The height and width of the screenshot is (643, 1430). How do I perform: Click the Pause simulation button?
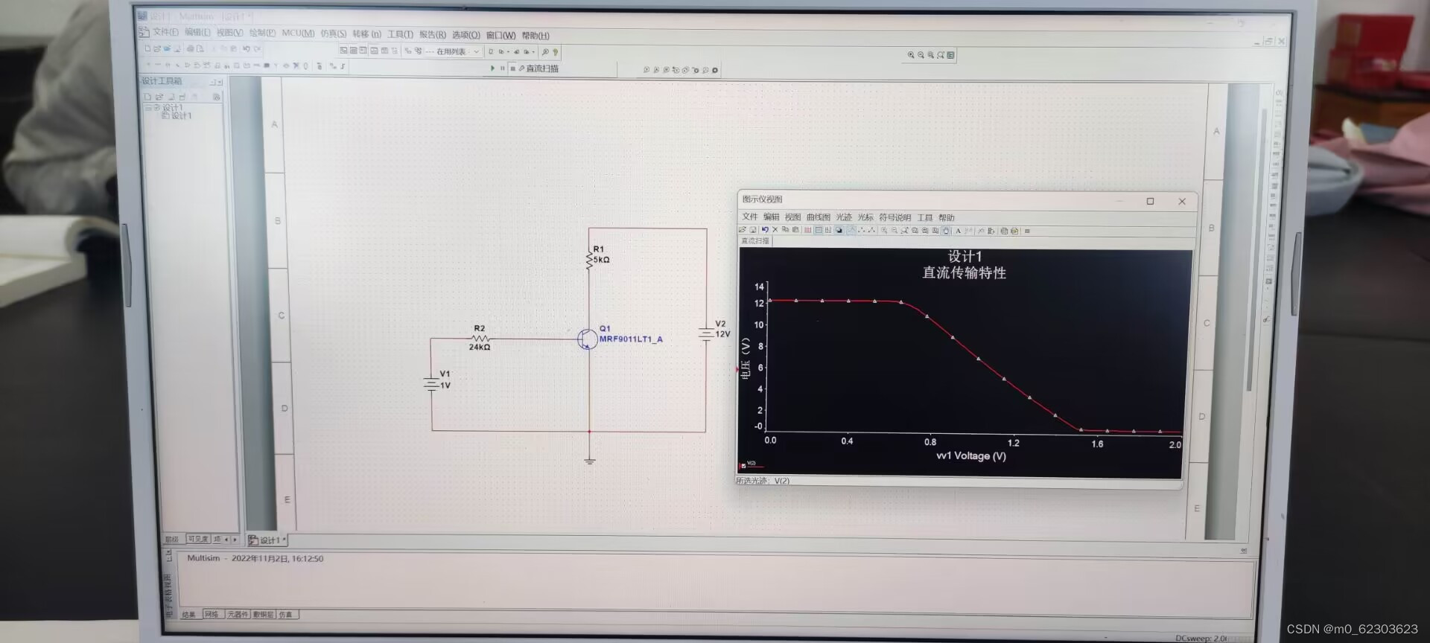pyautogui.click(x=503, y=68)
